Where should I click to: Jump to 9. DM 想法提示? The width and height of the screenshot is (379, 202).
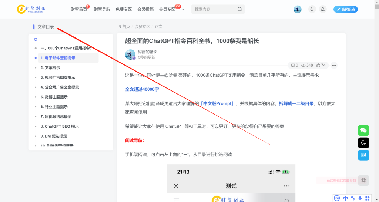point(54,136)
